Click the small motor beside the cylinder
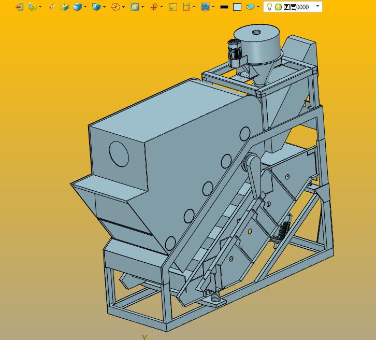Screen dimensions: 376x340 tap(234, 53)
